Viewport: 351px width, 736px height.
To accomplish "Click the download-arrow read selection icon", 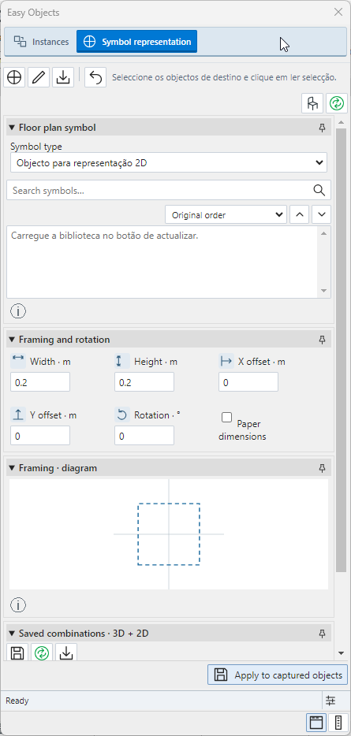I will 63,77.
